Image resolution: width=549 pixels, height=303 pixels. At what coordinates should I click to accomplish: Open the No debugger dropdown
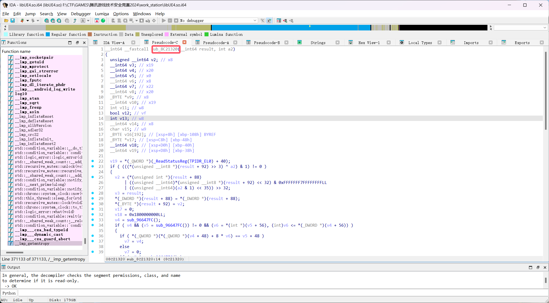pyautogui.click(x=255, y=21)
